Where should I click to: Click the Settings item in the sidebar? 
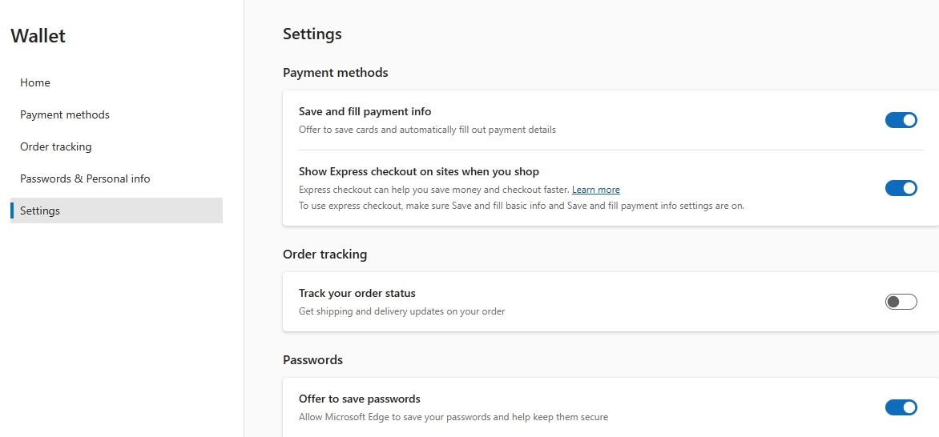click(x=40, y=210)
